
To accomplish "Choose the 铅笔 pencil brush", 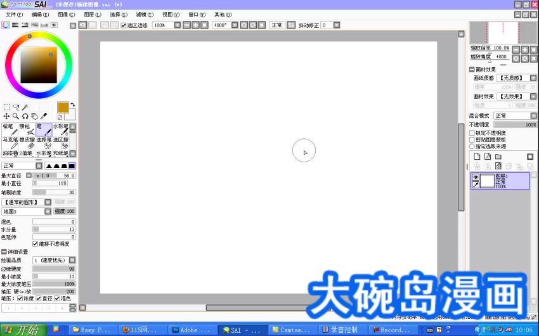I will point(10,130).
